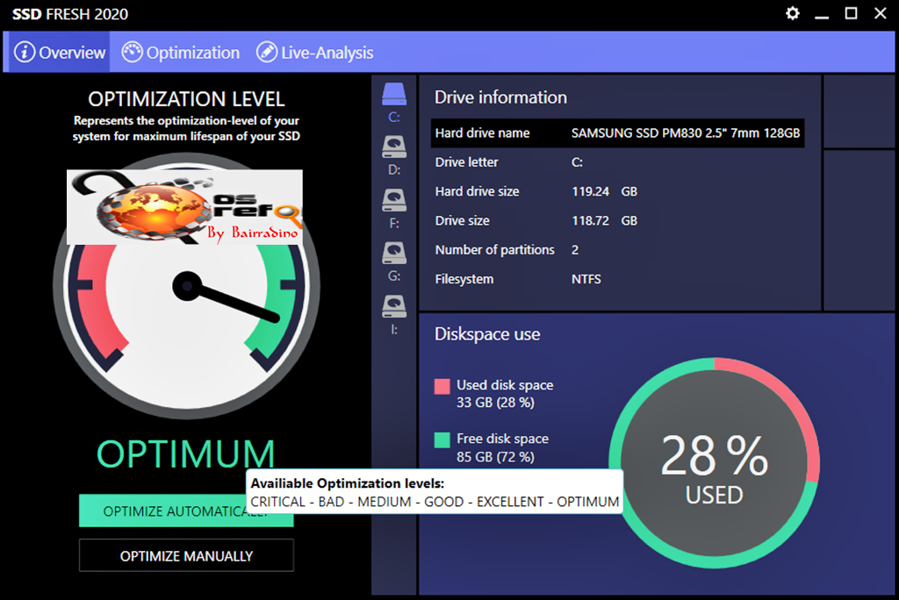Click the 33 GB (28 %) used text
Image resolution: width=899 pixels, height=600 pixels.
coord(495,403)
